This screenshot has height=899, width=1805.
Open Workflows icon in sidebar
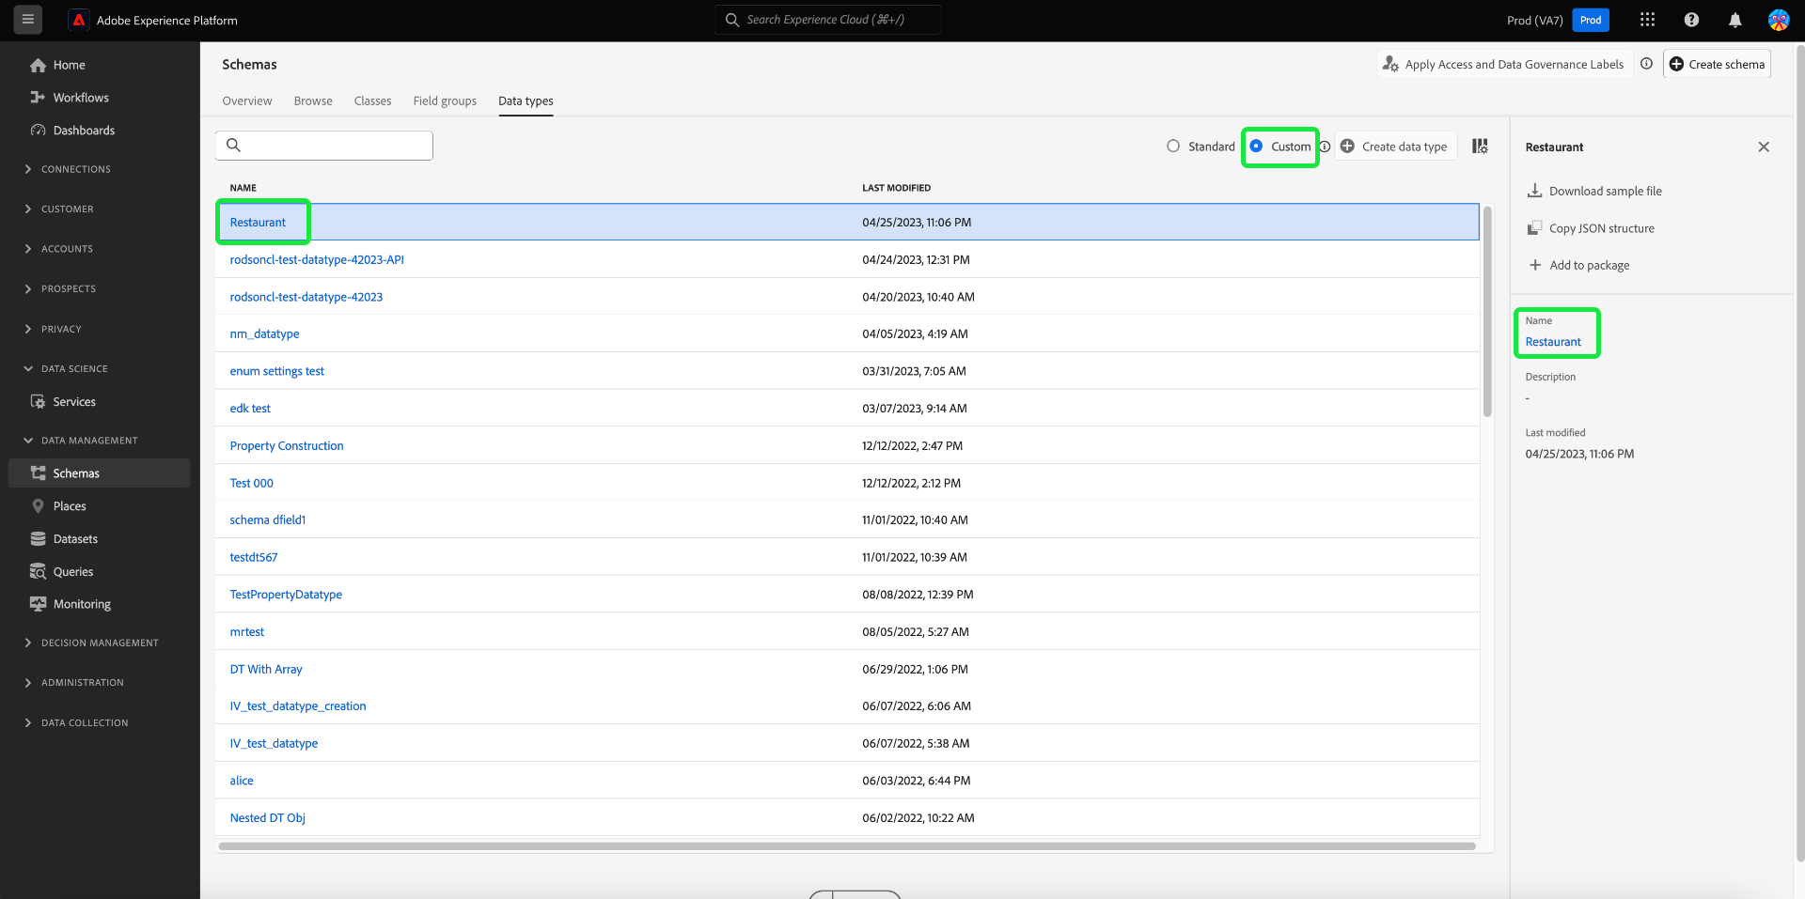click(x=38, y=98)
